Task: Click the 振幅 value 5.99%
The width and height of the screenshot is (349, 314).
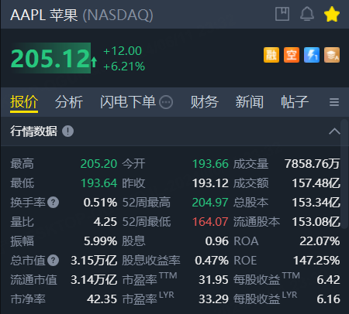Action: tap(100, 241)
